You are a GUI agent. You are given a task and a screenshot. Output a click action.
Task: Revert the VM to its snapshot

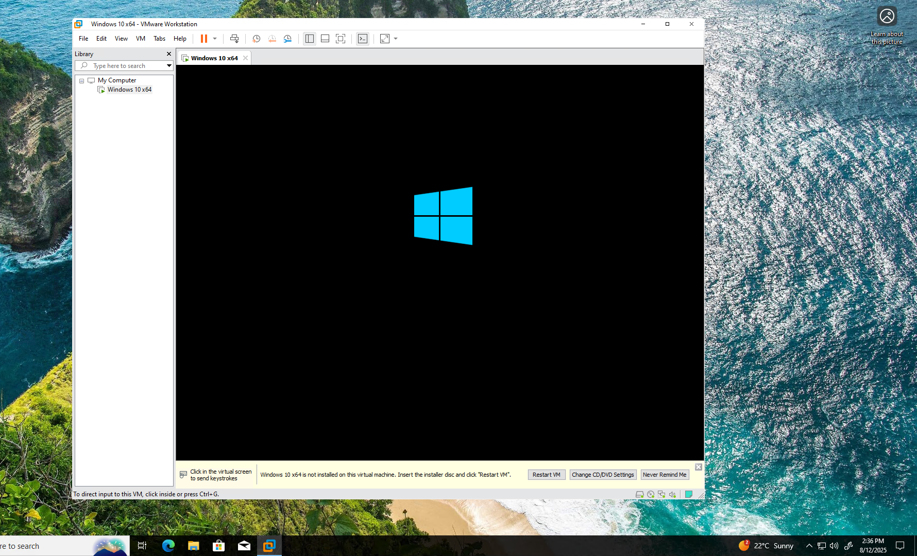[x=272, y=39]
